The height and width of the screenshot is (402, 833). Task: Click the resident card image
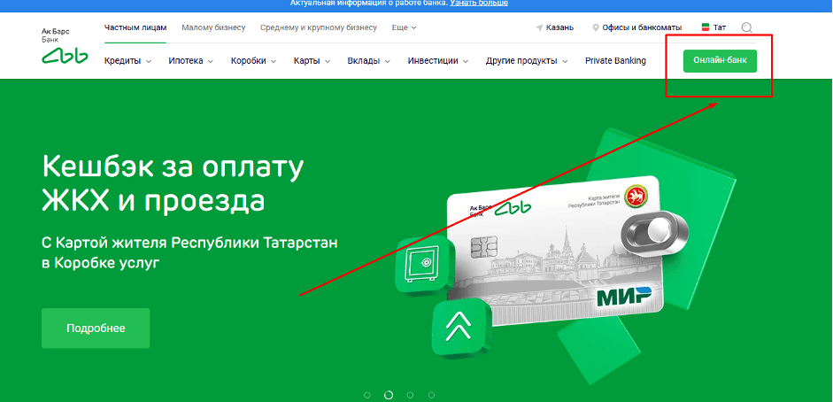click(x=555, y=250)
